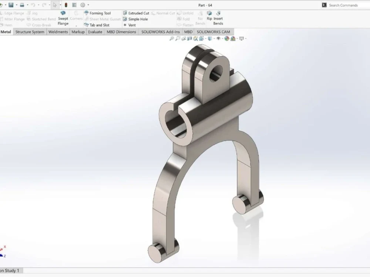Click the Rebuild traffic light icon

coord(66,5)
